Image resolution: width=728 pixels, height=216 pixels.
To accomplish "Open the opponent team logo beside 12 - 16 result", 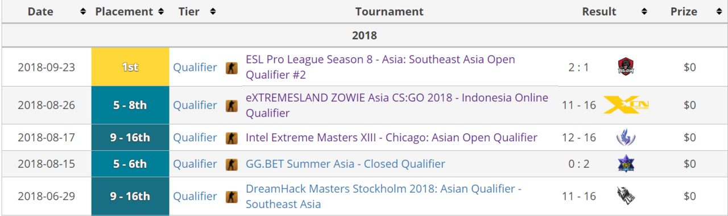I will point(626,137).
